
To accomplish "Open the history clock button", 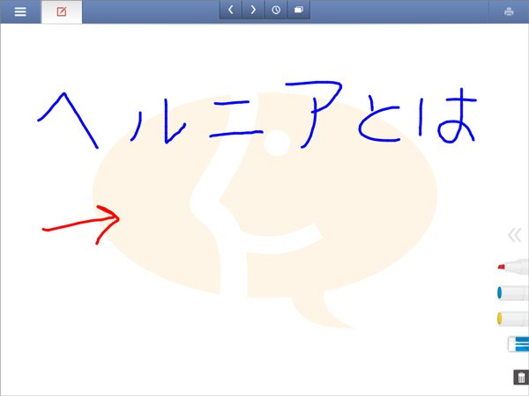I will (276, 10).
